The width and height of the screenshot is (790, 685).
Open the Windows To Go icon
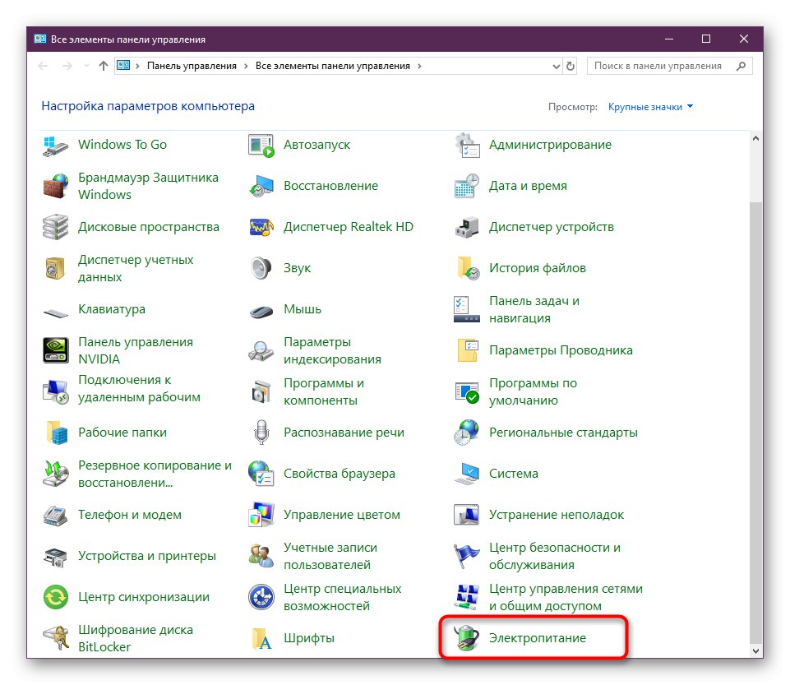pyautogui.click(x=55, y=146)
